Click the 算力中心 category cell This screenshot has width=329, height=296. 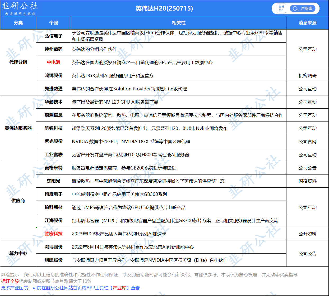coord(18,254)
